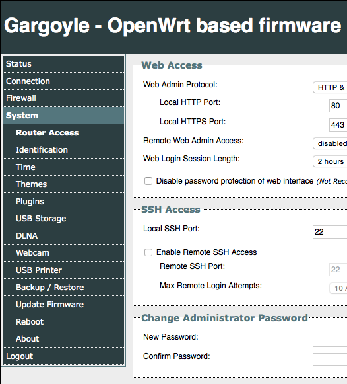Open the Plugins page
This screenshot has width=347, height=384.
(x=63, y=202)
